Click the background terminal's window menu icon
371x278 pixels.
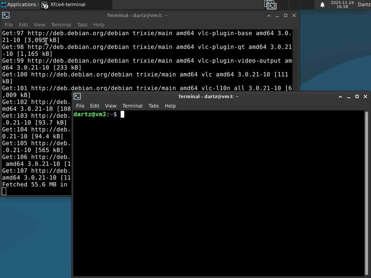pyautogui.click(x=6, y=15)
